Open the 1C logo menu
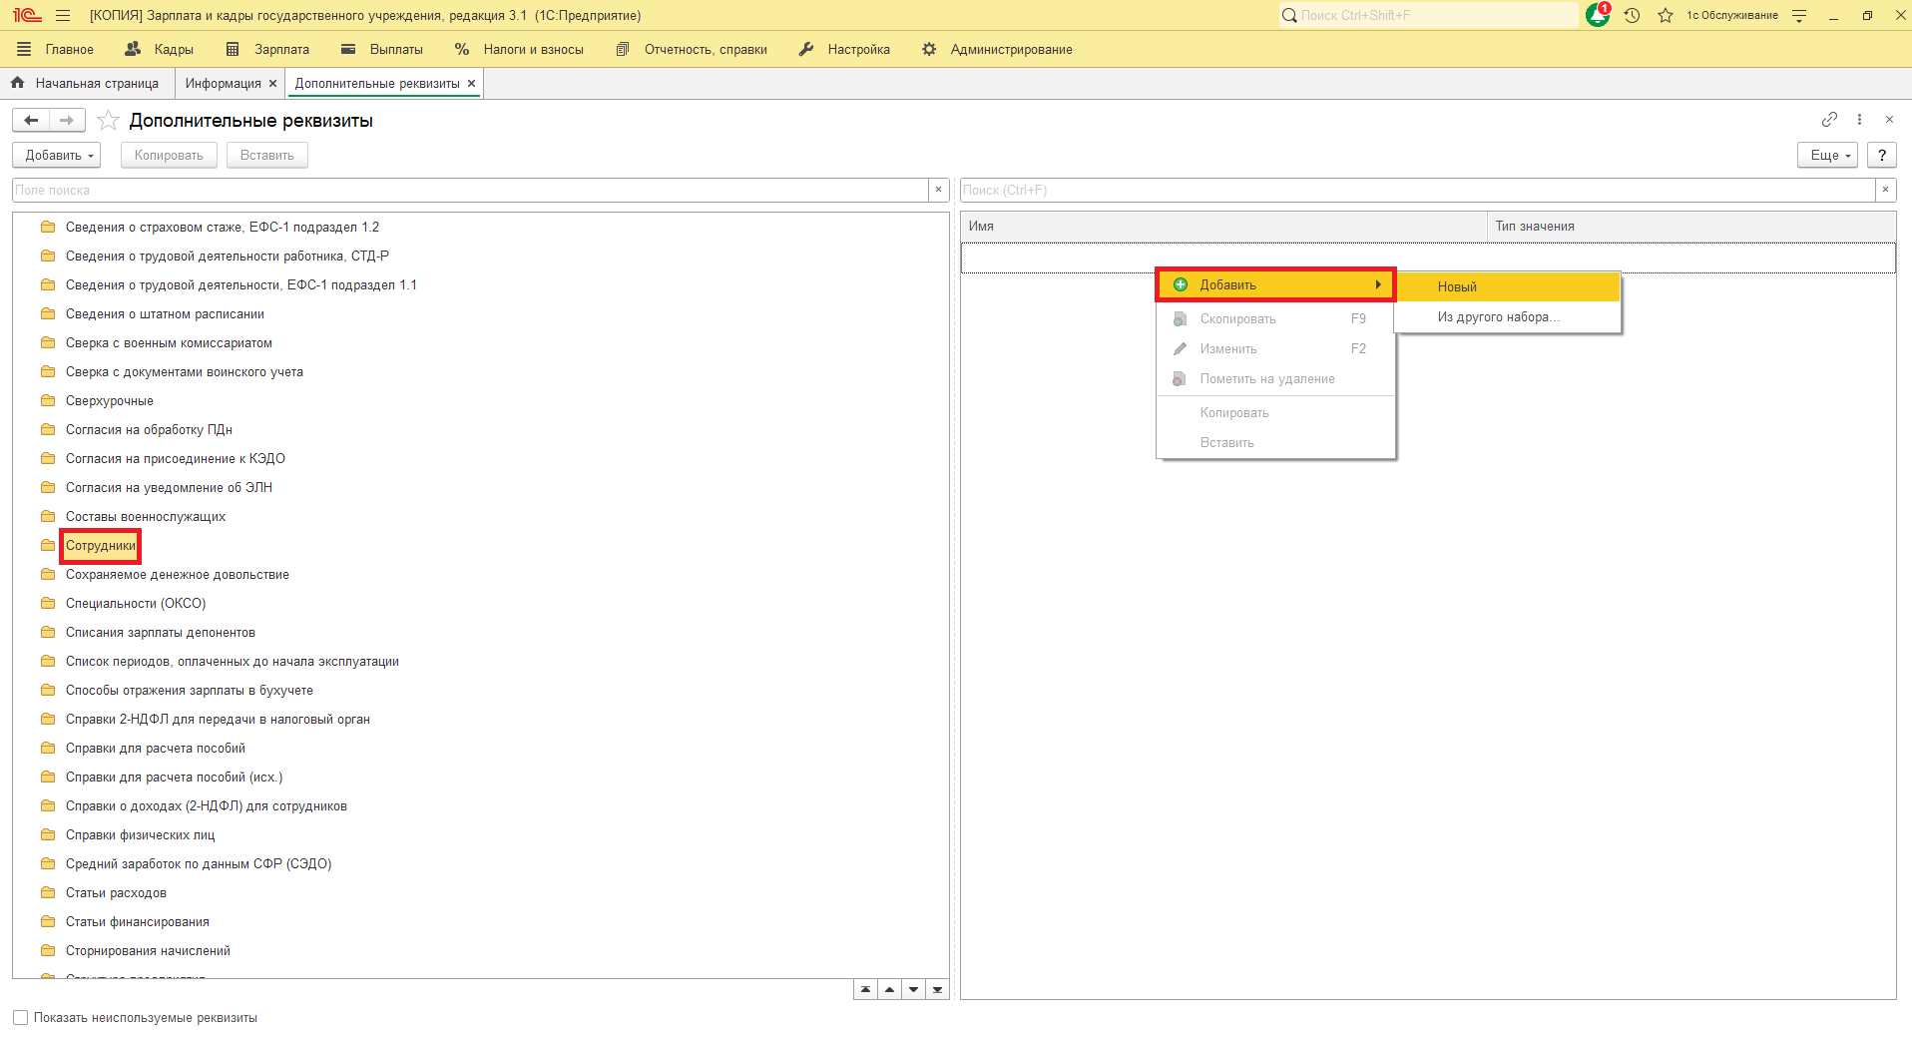Viewport: 1912px width, 1042px height. pos(27,15)
